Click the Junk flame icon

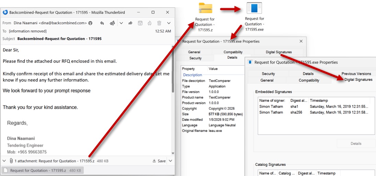click(x=150, y=23)
